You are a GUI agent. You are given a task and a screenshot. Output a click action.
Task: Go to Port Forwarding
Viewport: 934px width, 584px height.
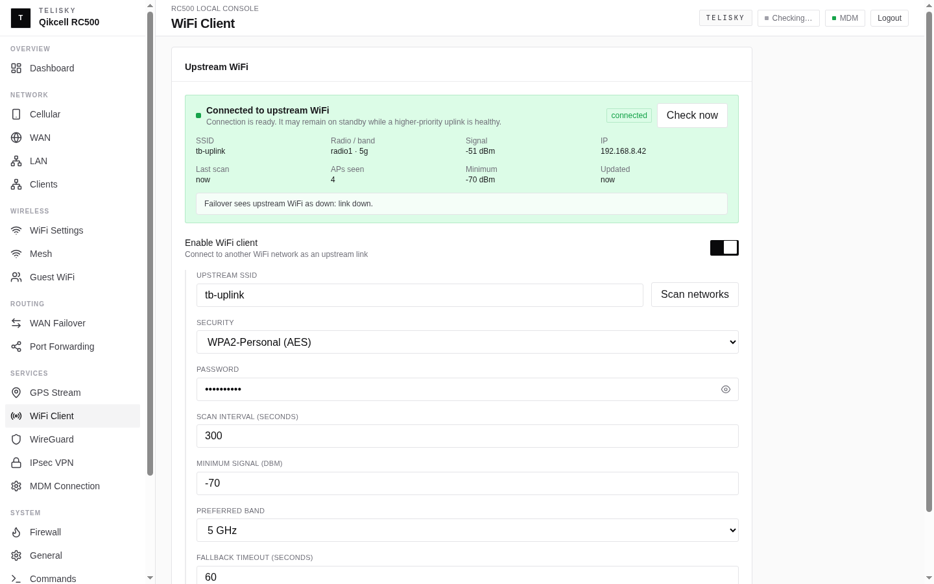coord(73,347)
